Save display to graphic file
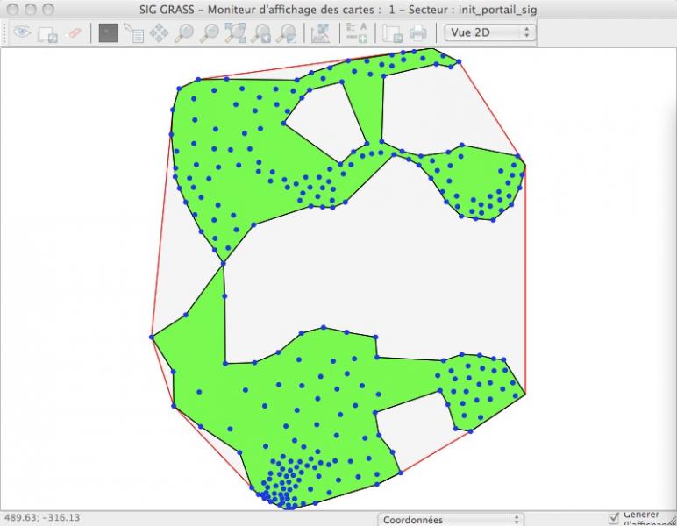 (393, 33)
